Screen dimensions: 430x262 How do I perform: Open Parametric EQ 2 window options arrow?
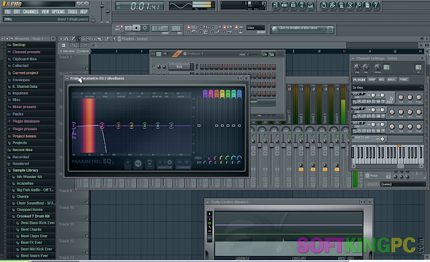(x=67, y=79)
